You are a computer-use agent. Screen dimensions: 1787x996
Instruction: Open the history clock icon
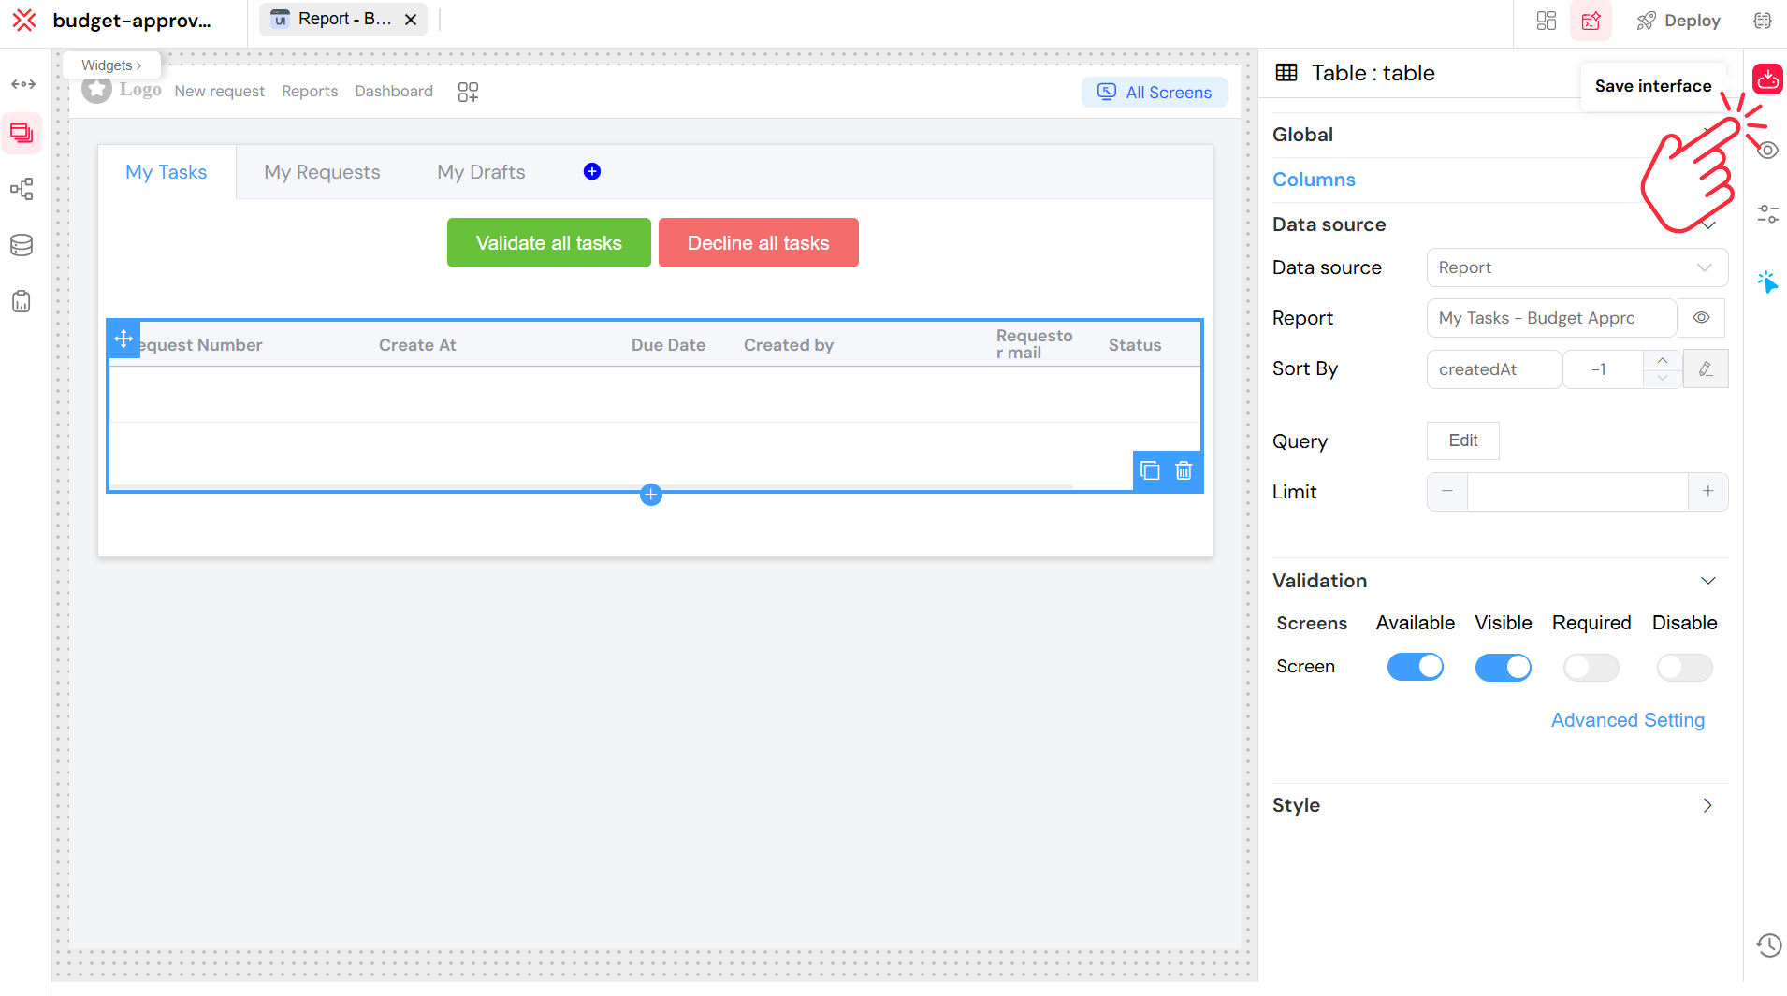coord(1768,945)
